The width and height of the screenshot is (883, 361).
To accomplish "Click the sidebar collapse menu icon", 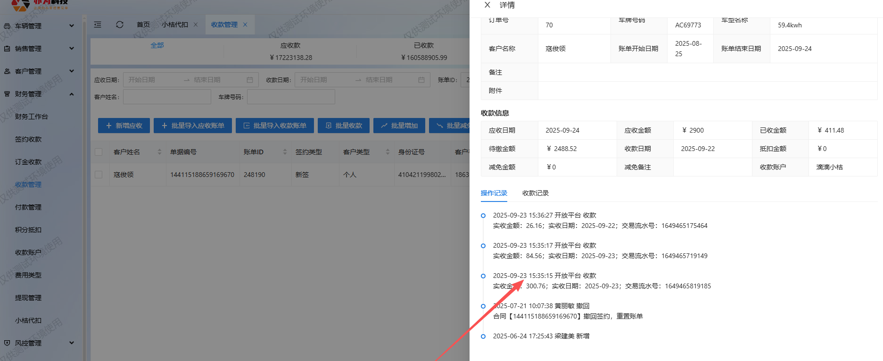I will 98,25.
